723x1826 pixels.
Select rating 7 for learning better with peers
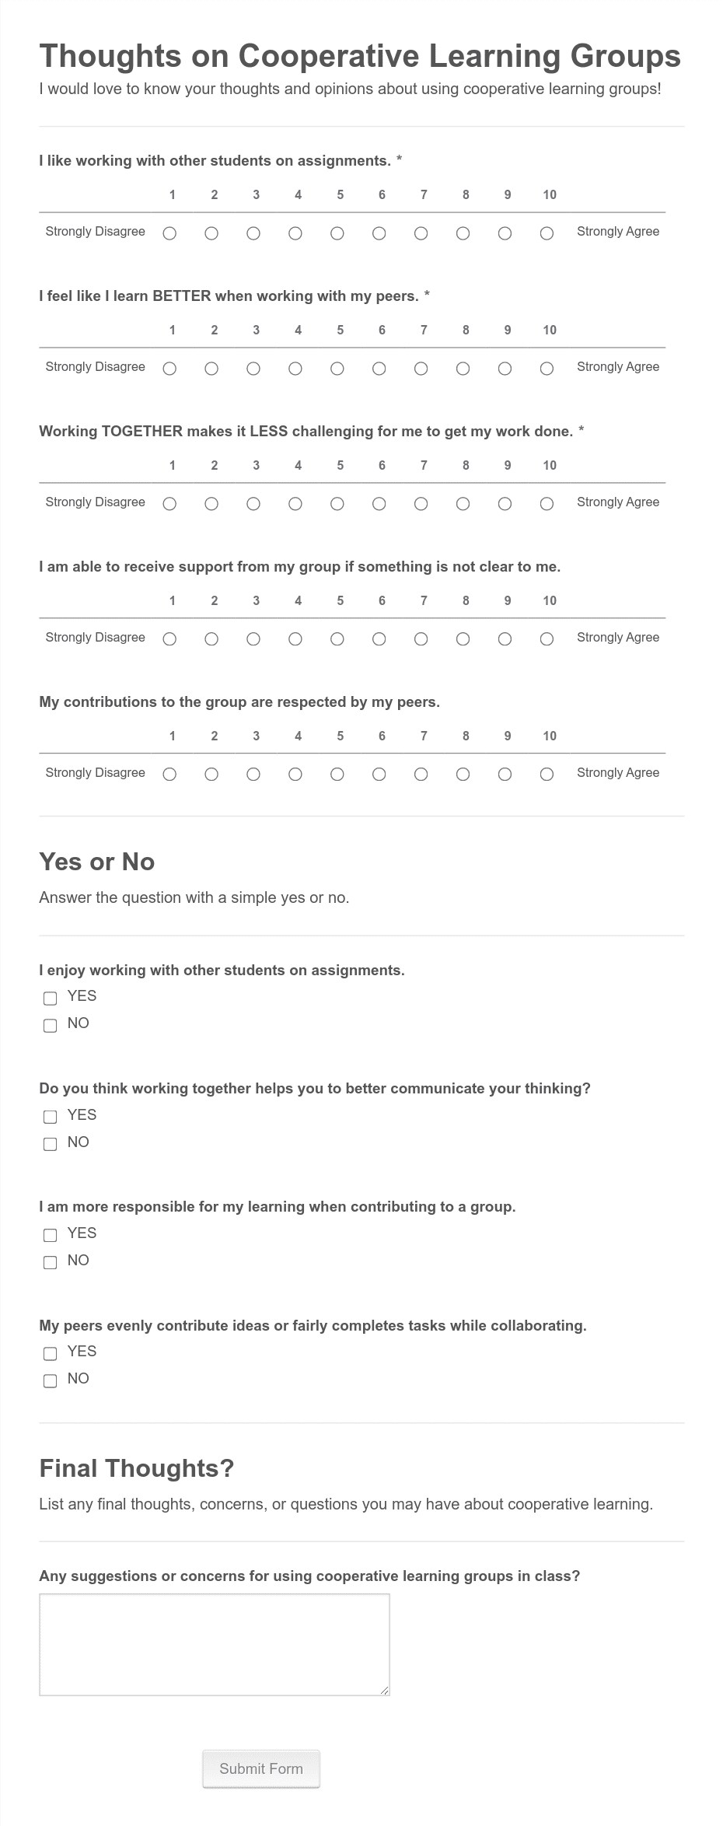pyautogui.click(x=421, y=367)
